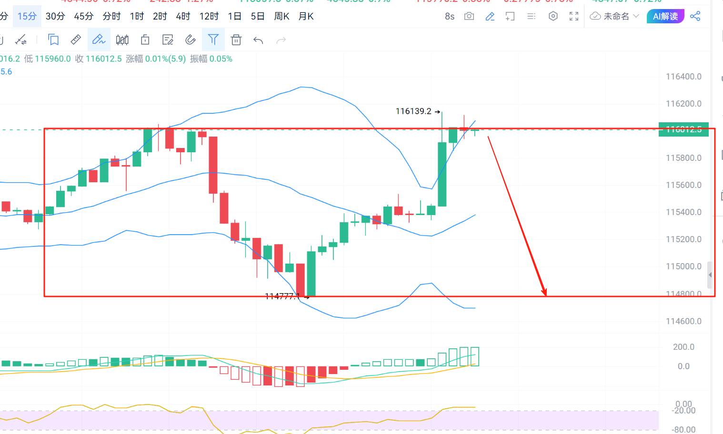
Task: Enter fullscreen chart mode
Action: pos(574,16)
